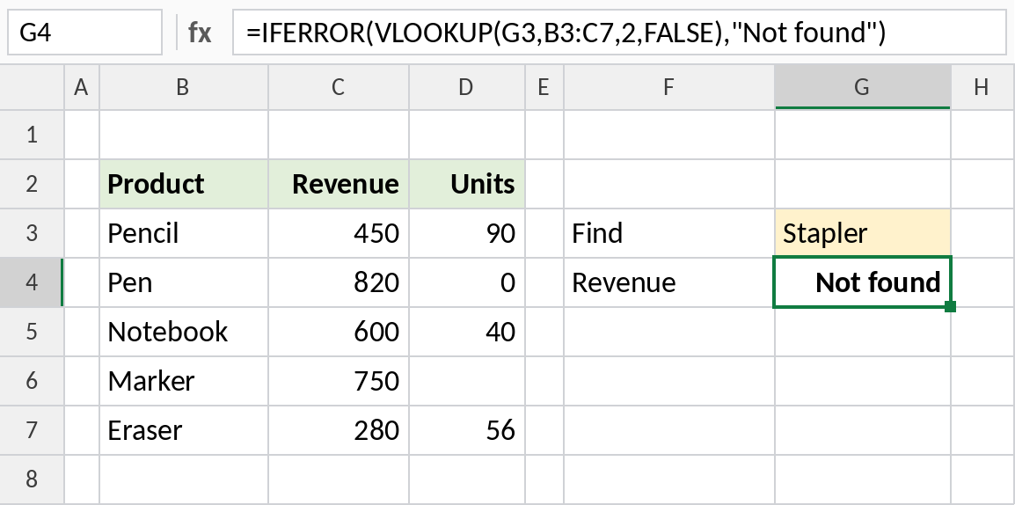Click the cell with revenue 820
This screenshot has width=1015, height=505.
(x=339, y=282)
